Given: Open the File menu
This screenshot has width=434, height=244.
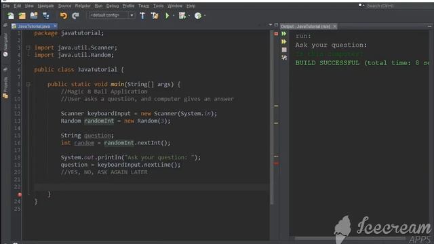Looking at the screenshot, I should coord(6,6).
